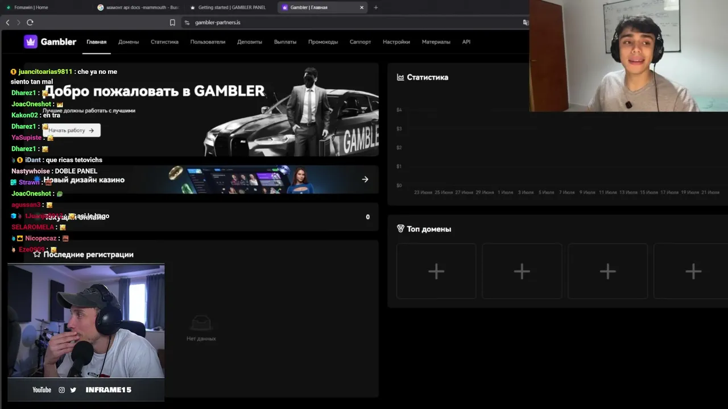
Task: Close the Gambler | Главная tab
Action: coord(362,7)
